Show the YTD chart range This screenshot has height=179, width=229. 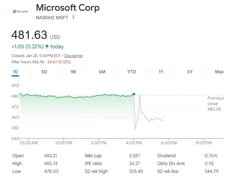131,72
